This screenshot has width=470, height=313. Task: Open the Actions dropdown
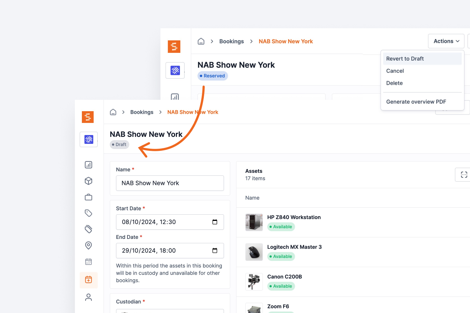coord(446,41)
